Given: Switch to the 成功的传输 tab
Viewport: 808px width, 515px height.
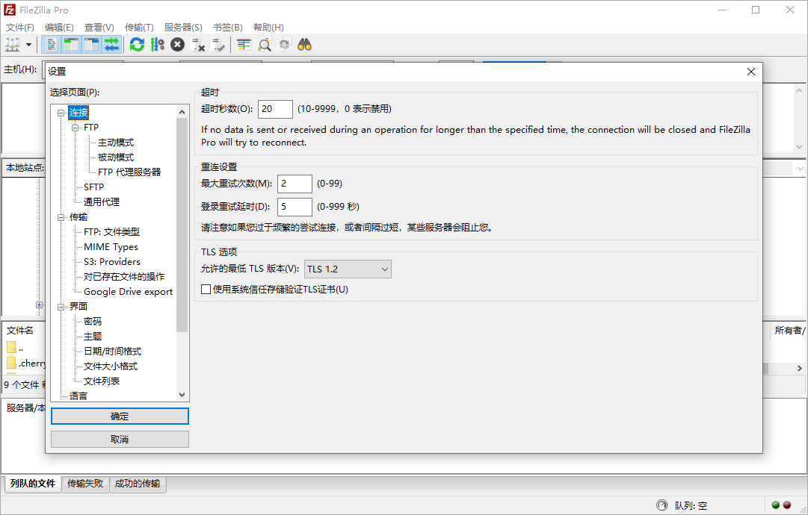Looking at the screenshot, I should click(x=138, y=484).
